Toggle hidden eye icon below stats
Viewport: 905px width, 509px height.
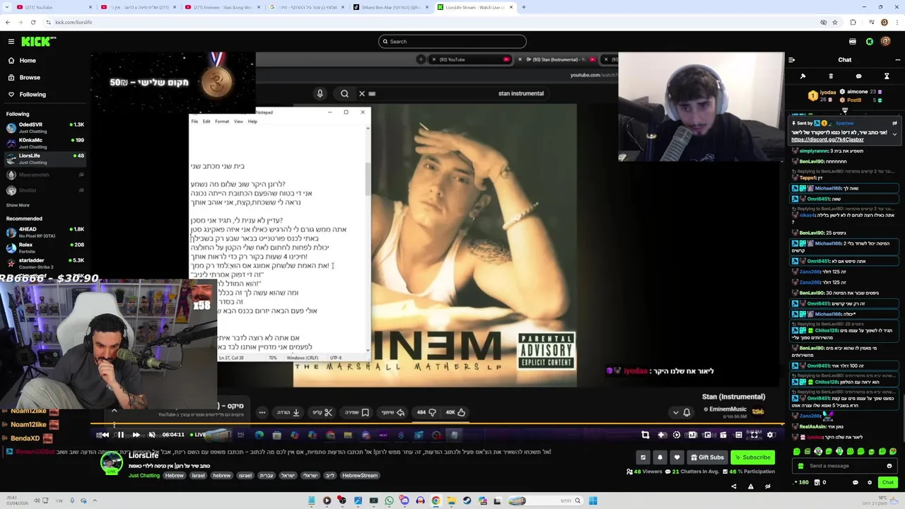coord(767,486)
